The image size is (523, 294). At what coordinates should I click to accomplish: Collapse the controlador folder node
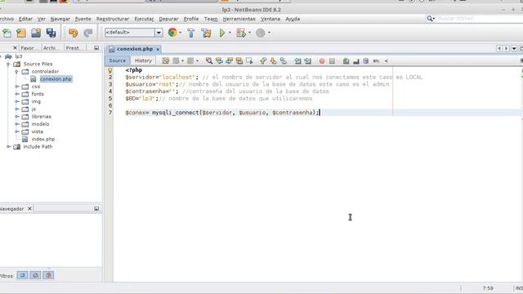[16, 72]
